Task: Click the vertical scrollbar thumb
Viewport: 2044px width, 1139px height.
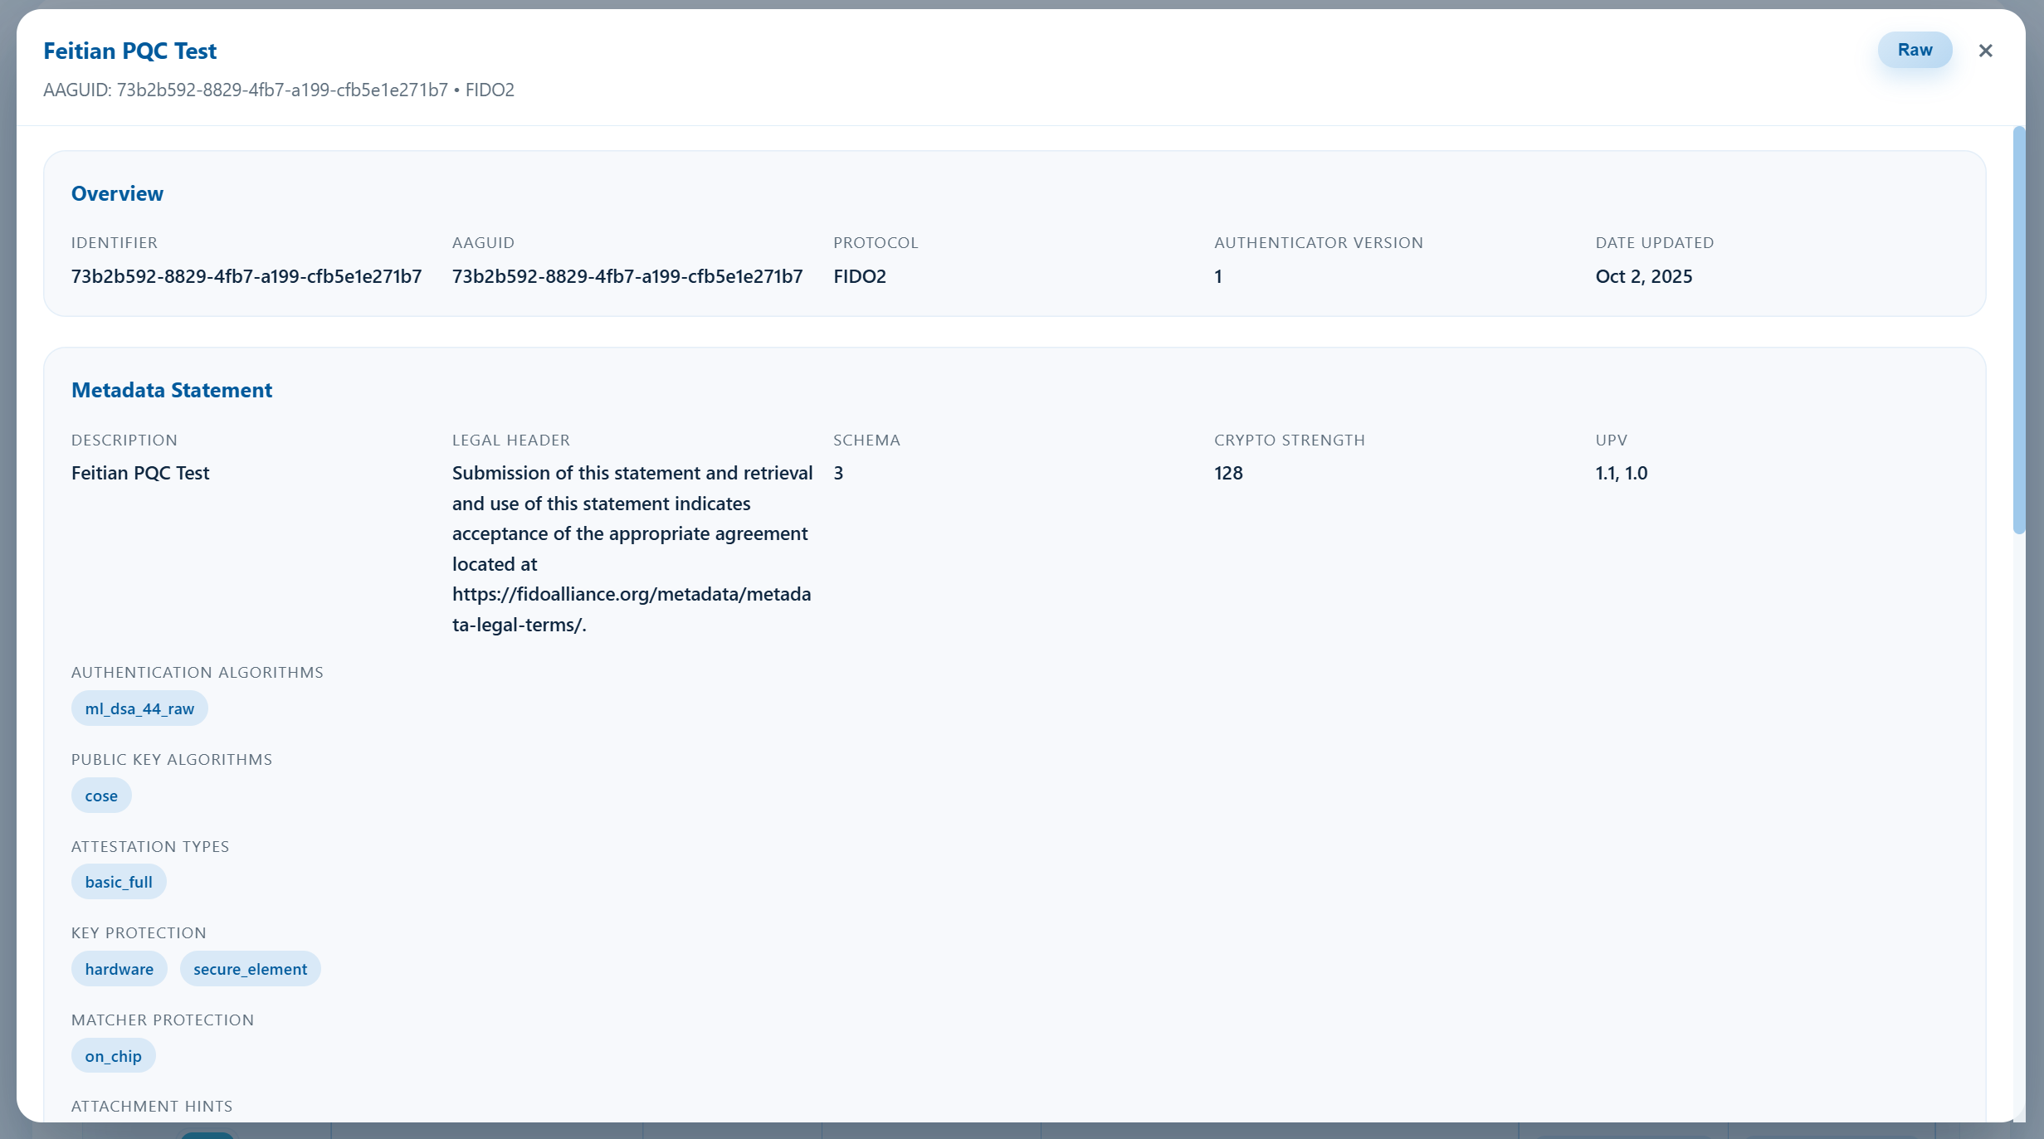Action: 2019,332
